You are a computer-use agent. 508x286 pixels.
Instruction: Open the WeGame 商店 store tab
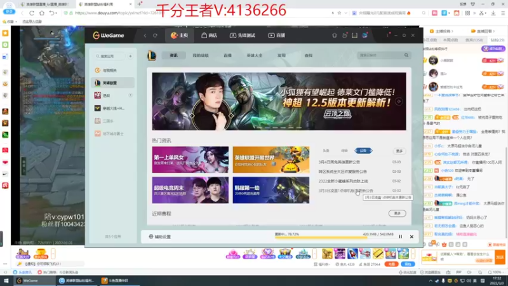click(x=209, y=36)
